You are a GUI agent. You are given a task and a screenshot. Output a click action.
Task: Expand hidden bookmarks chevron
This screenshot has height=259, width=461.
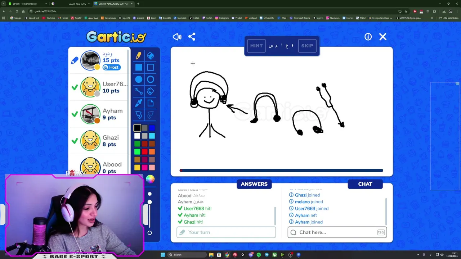(432, 18)
